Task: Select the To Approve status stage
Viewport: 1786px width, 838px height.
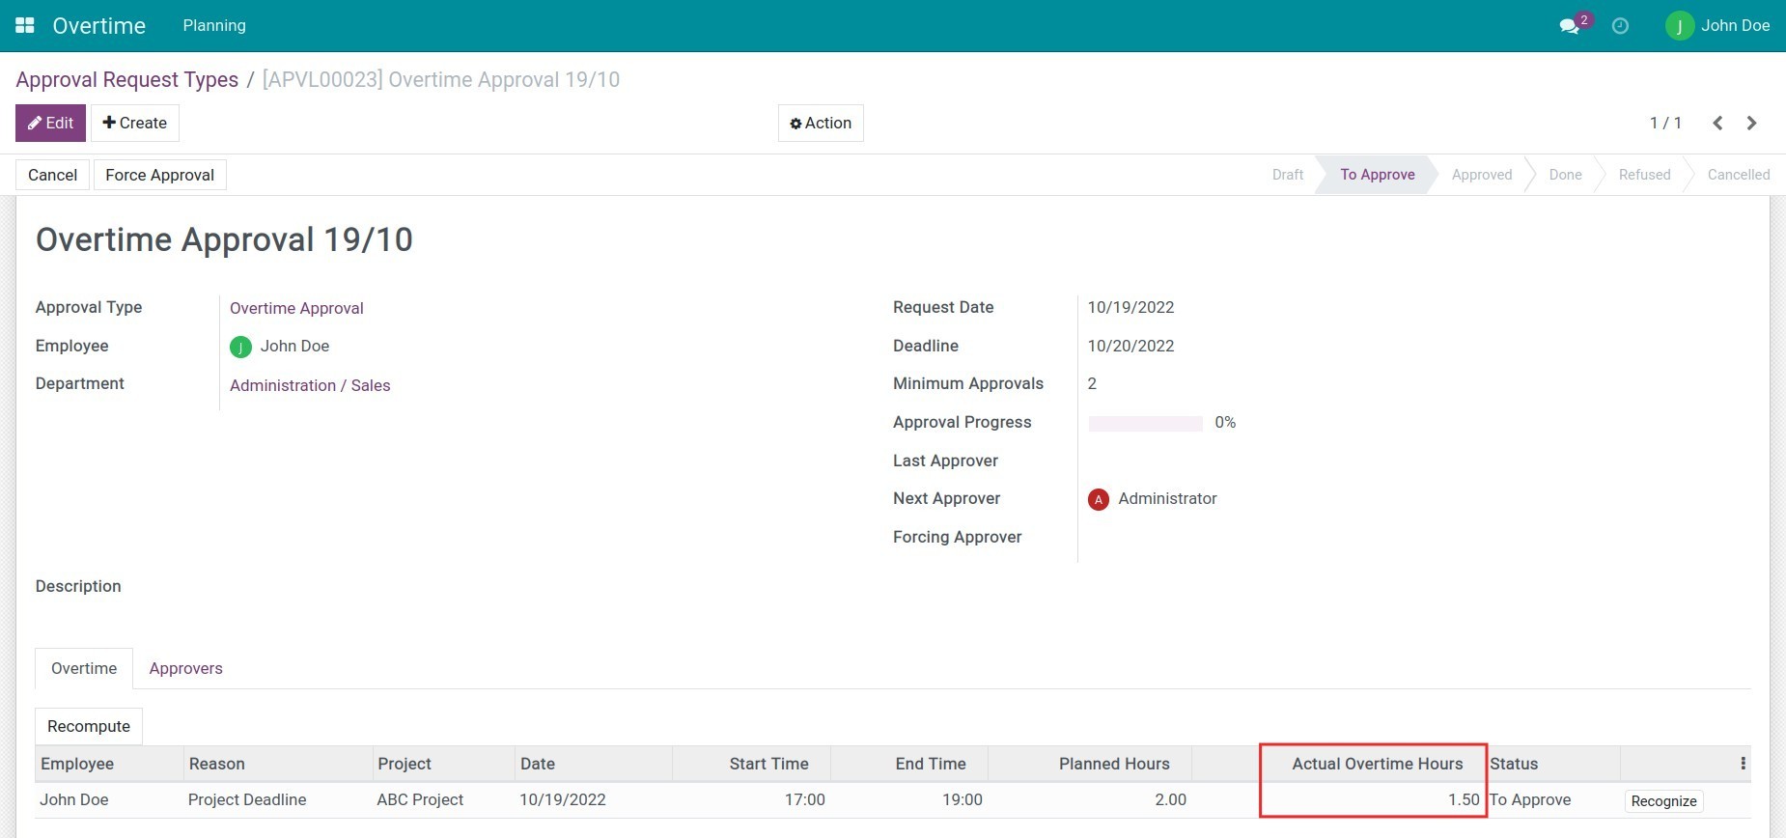Action: tap(1377, 175)
